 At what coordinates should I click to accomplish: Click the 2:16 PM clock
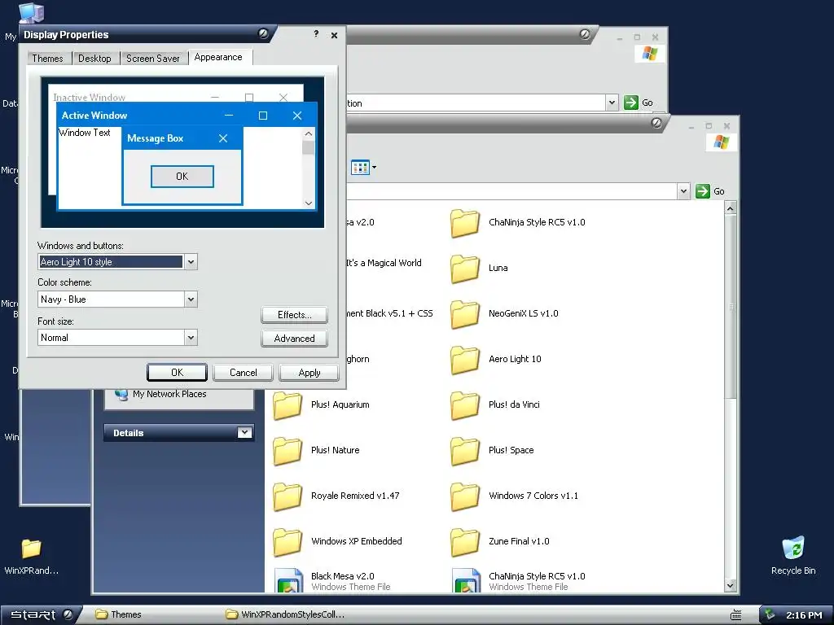click(804, 615)
